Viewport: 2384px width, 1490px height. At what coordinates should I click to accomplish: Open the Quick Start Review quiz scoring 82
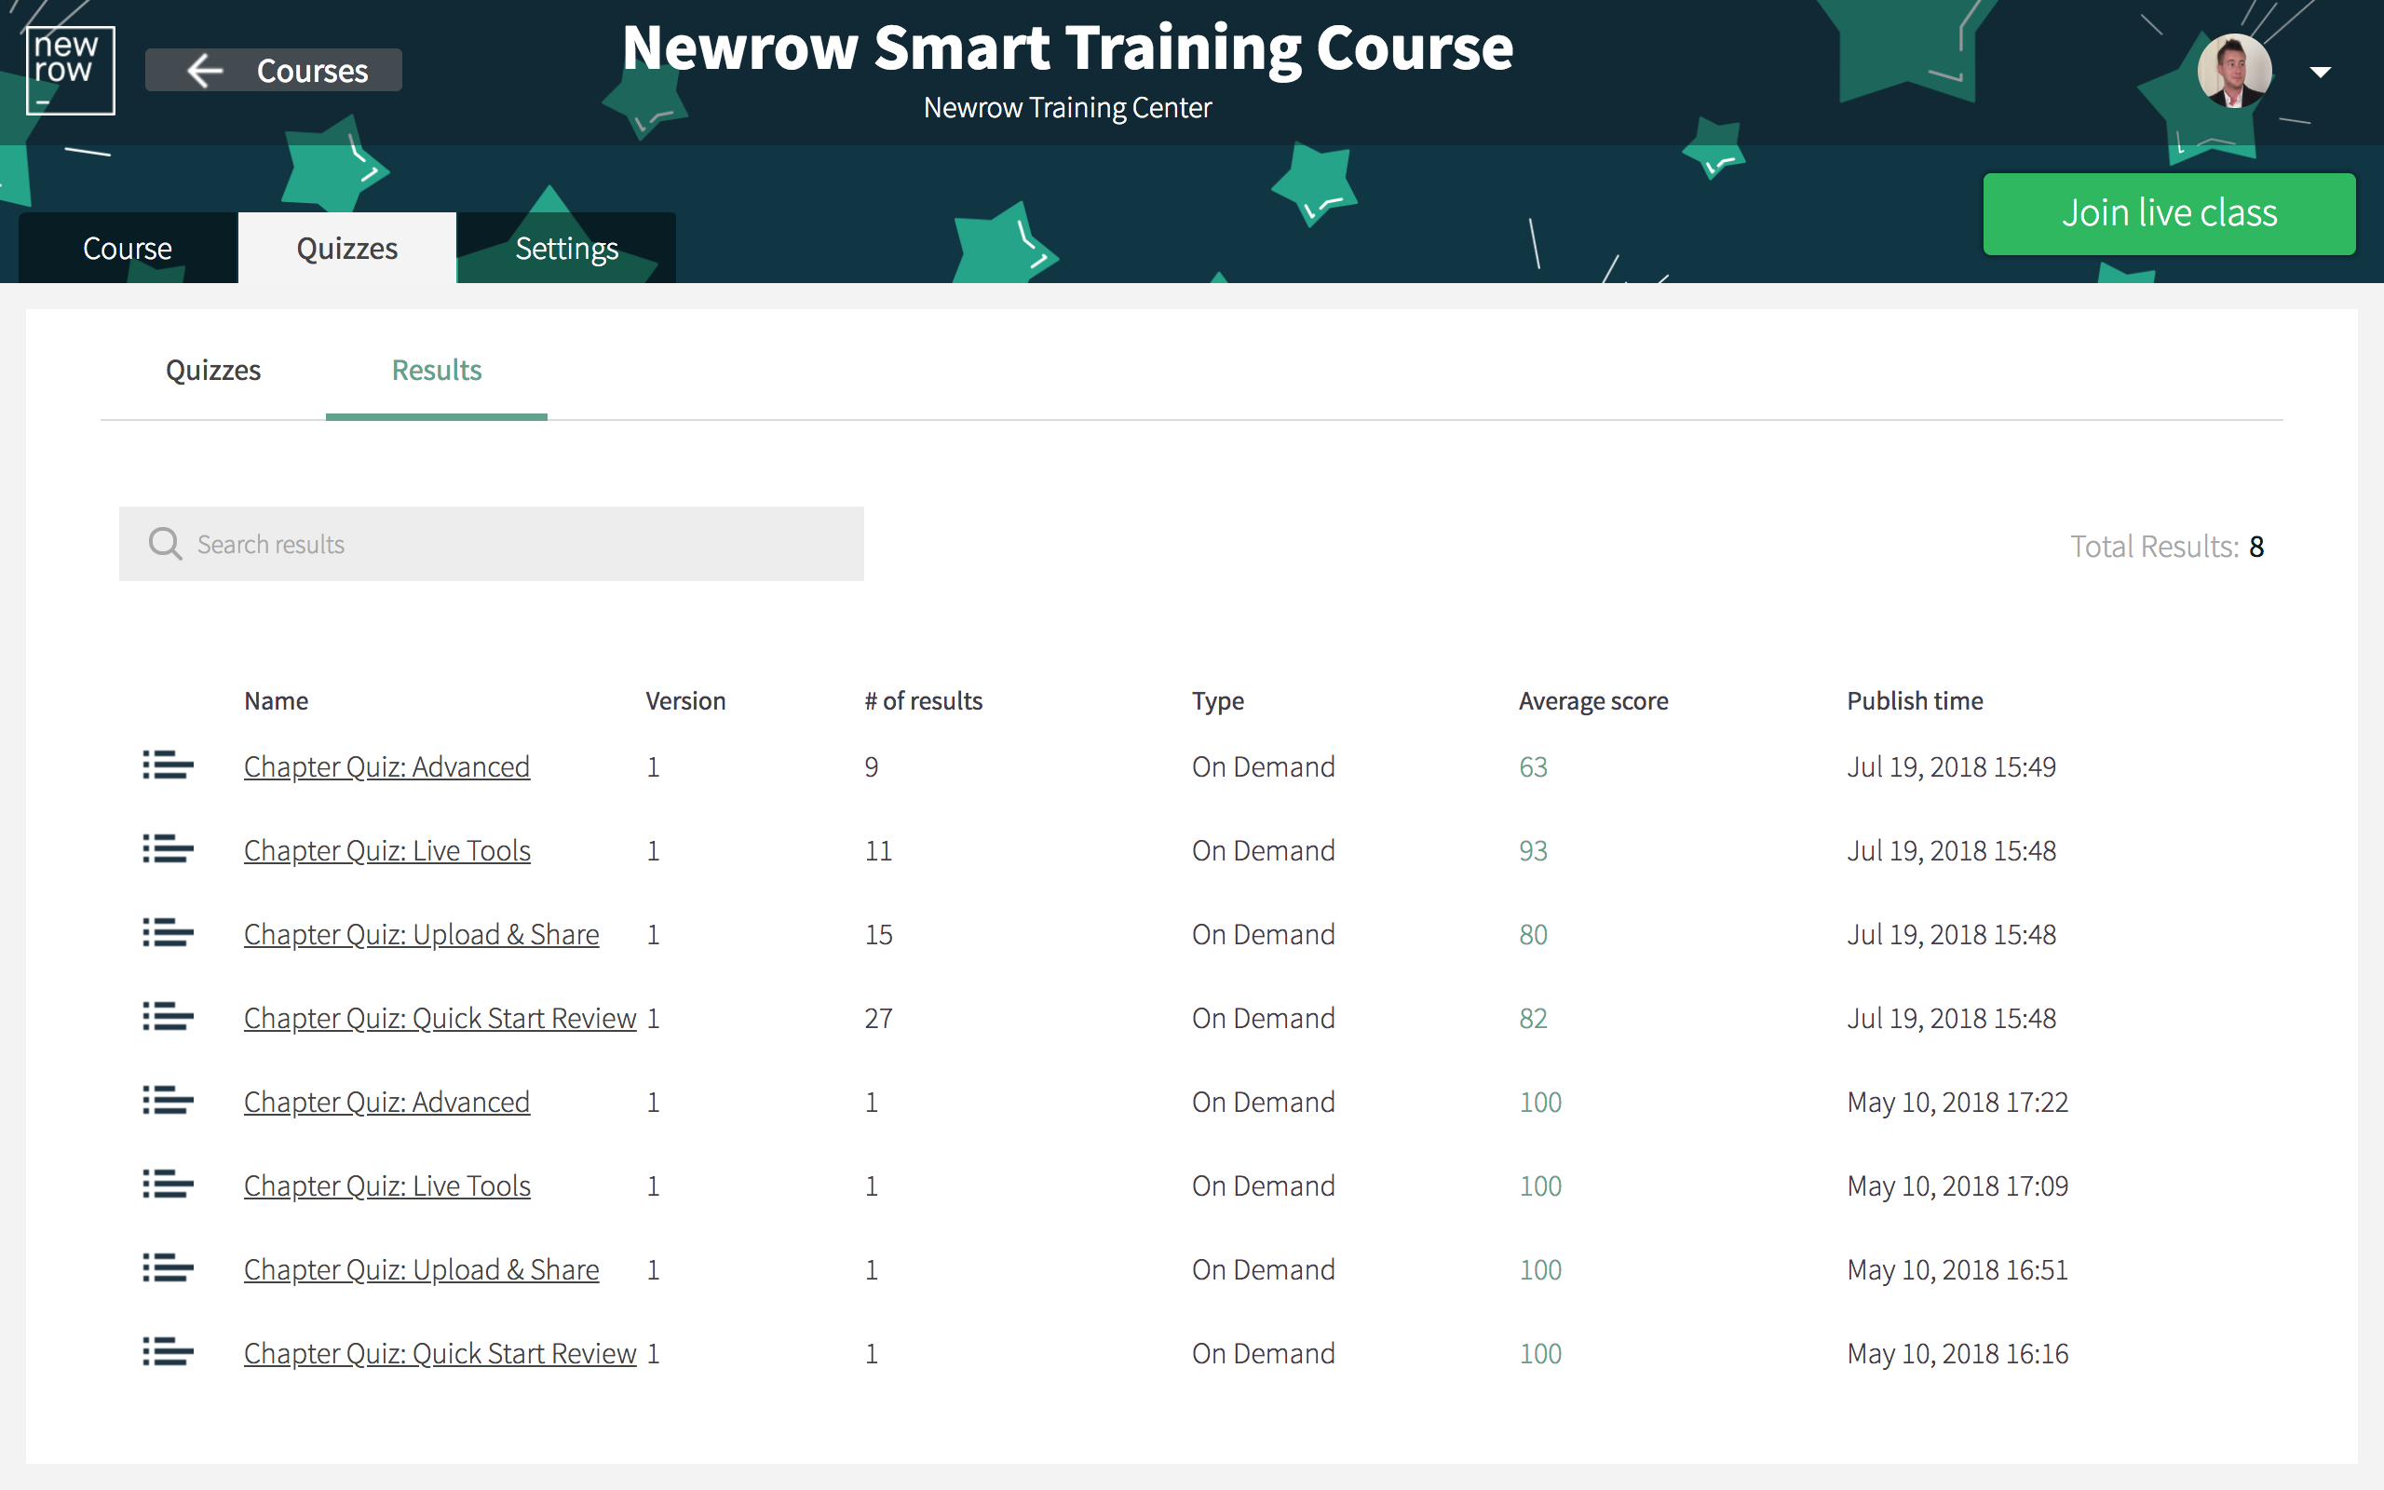pyautogui.click(x=440, y=1018)
